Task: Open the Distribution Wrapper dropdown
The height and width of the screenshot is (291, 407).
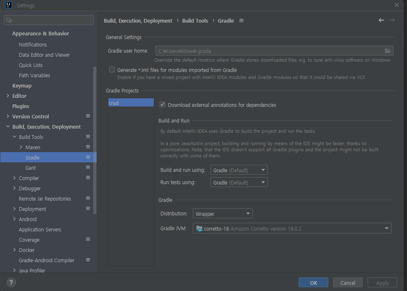Action: [x=223, y=213]
